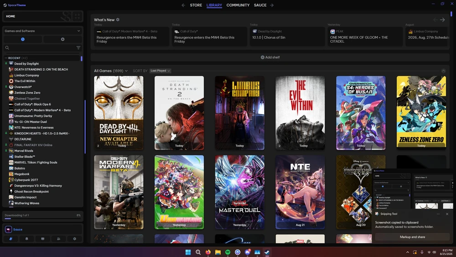Click the Balatro icon in sidebar list
This screenshot has height=257, width=456.
point(11,168)
